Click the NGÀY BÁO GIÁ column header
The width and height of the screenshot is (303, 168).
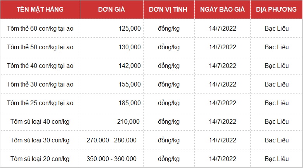pos(222,9)
